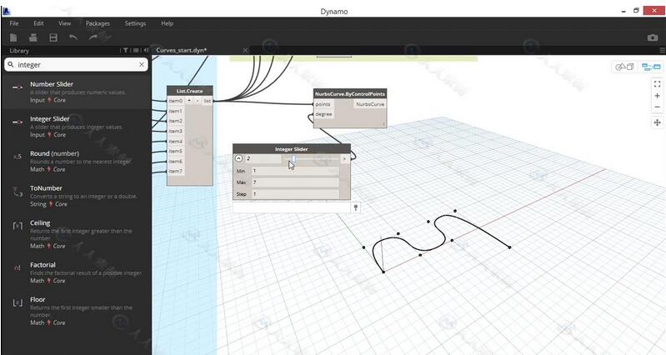Click the Open file toolbar icon
This screenshot has height=355, width=666.
coord(33,37)
